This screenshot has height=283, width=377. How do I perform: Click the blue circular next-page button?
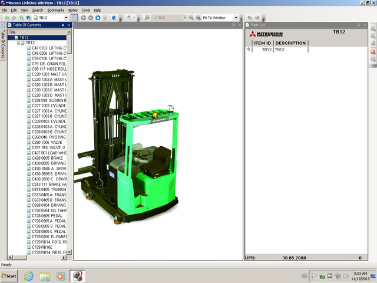point(98,18)
